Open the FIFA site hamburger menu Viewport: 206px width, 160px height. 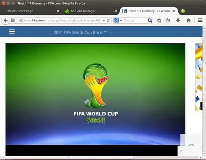[12, 32]
